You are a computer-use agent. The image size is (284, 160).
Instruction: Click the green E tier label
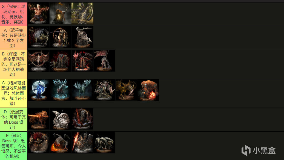[14, 146]
